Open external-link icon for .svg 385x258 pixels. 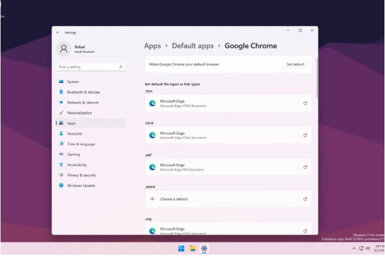tap(305, 231)
